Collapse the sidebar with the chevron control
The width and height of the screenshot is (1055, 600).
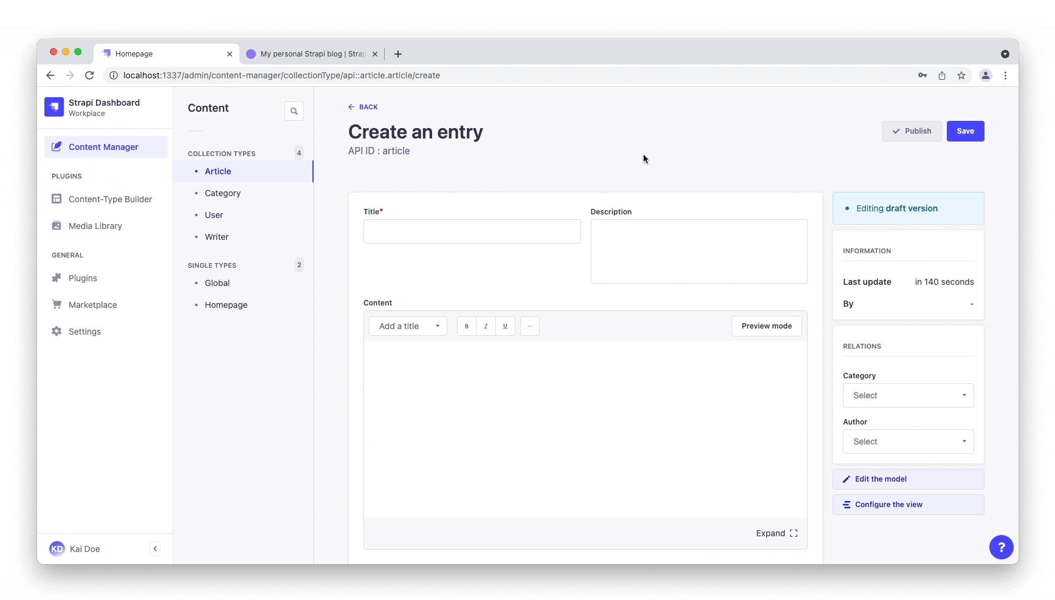(155, 548)
